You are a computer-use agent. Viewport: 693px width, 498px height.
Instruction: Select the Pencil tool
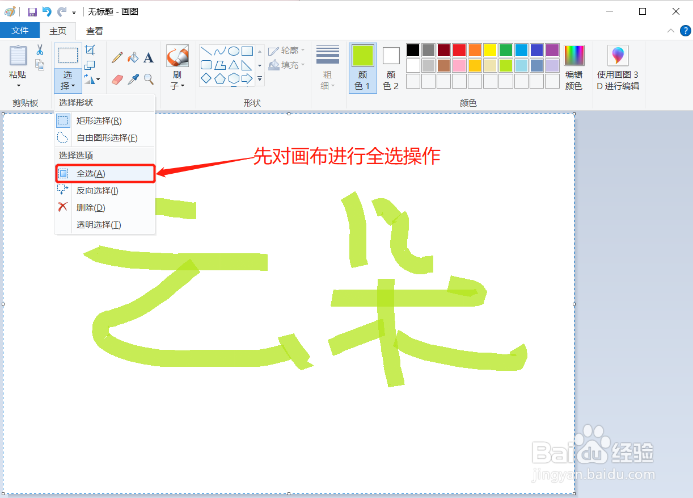(116, 57)
